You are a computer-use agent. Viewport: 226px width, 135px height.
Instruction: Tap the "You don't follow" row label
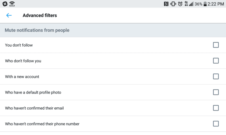point(19,45)
